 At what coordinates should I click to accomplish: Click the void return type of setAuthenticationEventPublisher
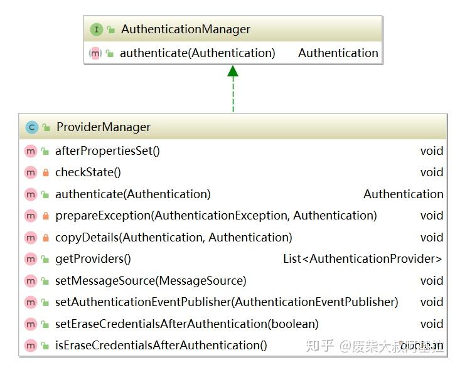click(x=432, y=302)
